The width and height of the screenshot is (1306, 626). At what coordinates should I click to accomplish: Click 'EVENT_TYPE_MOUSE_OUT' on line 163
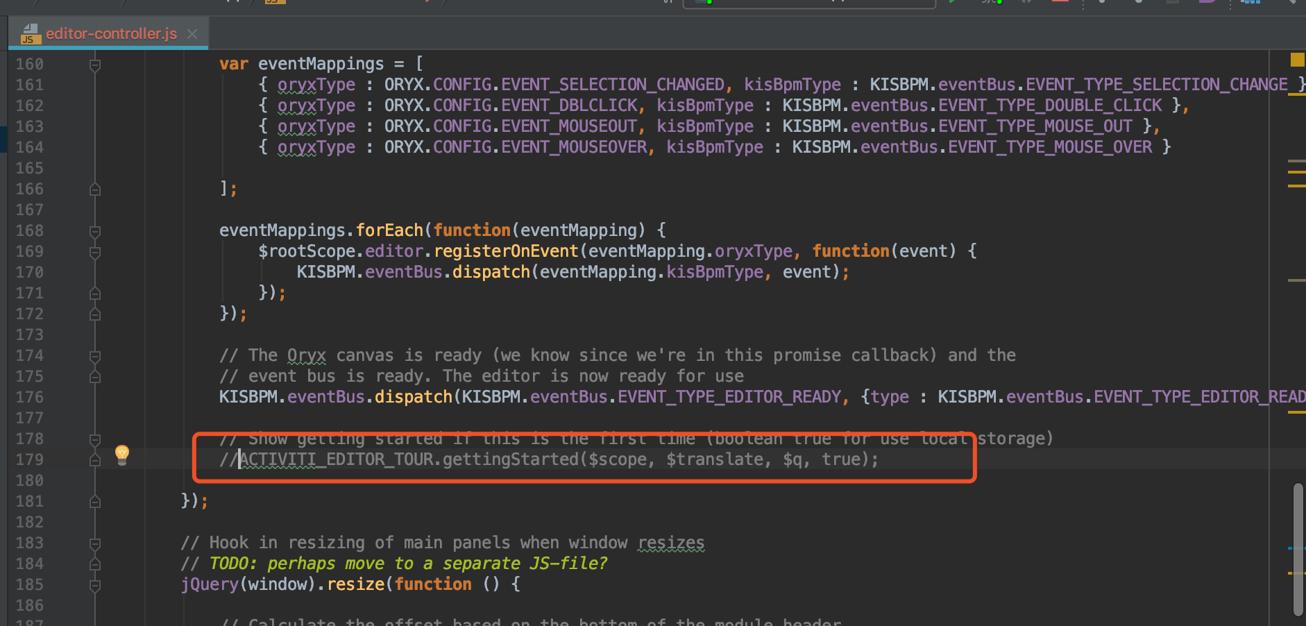coord(1035,126)
